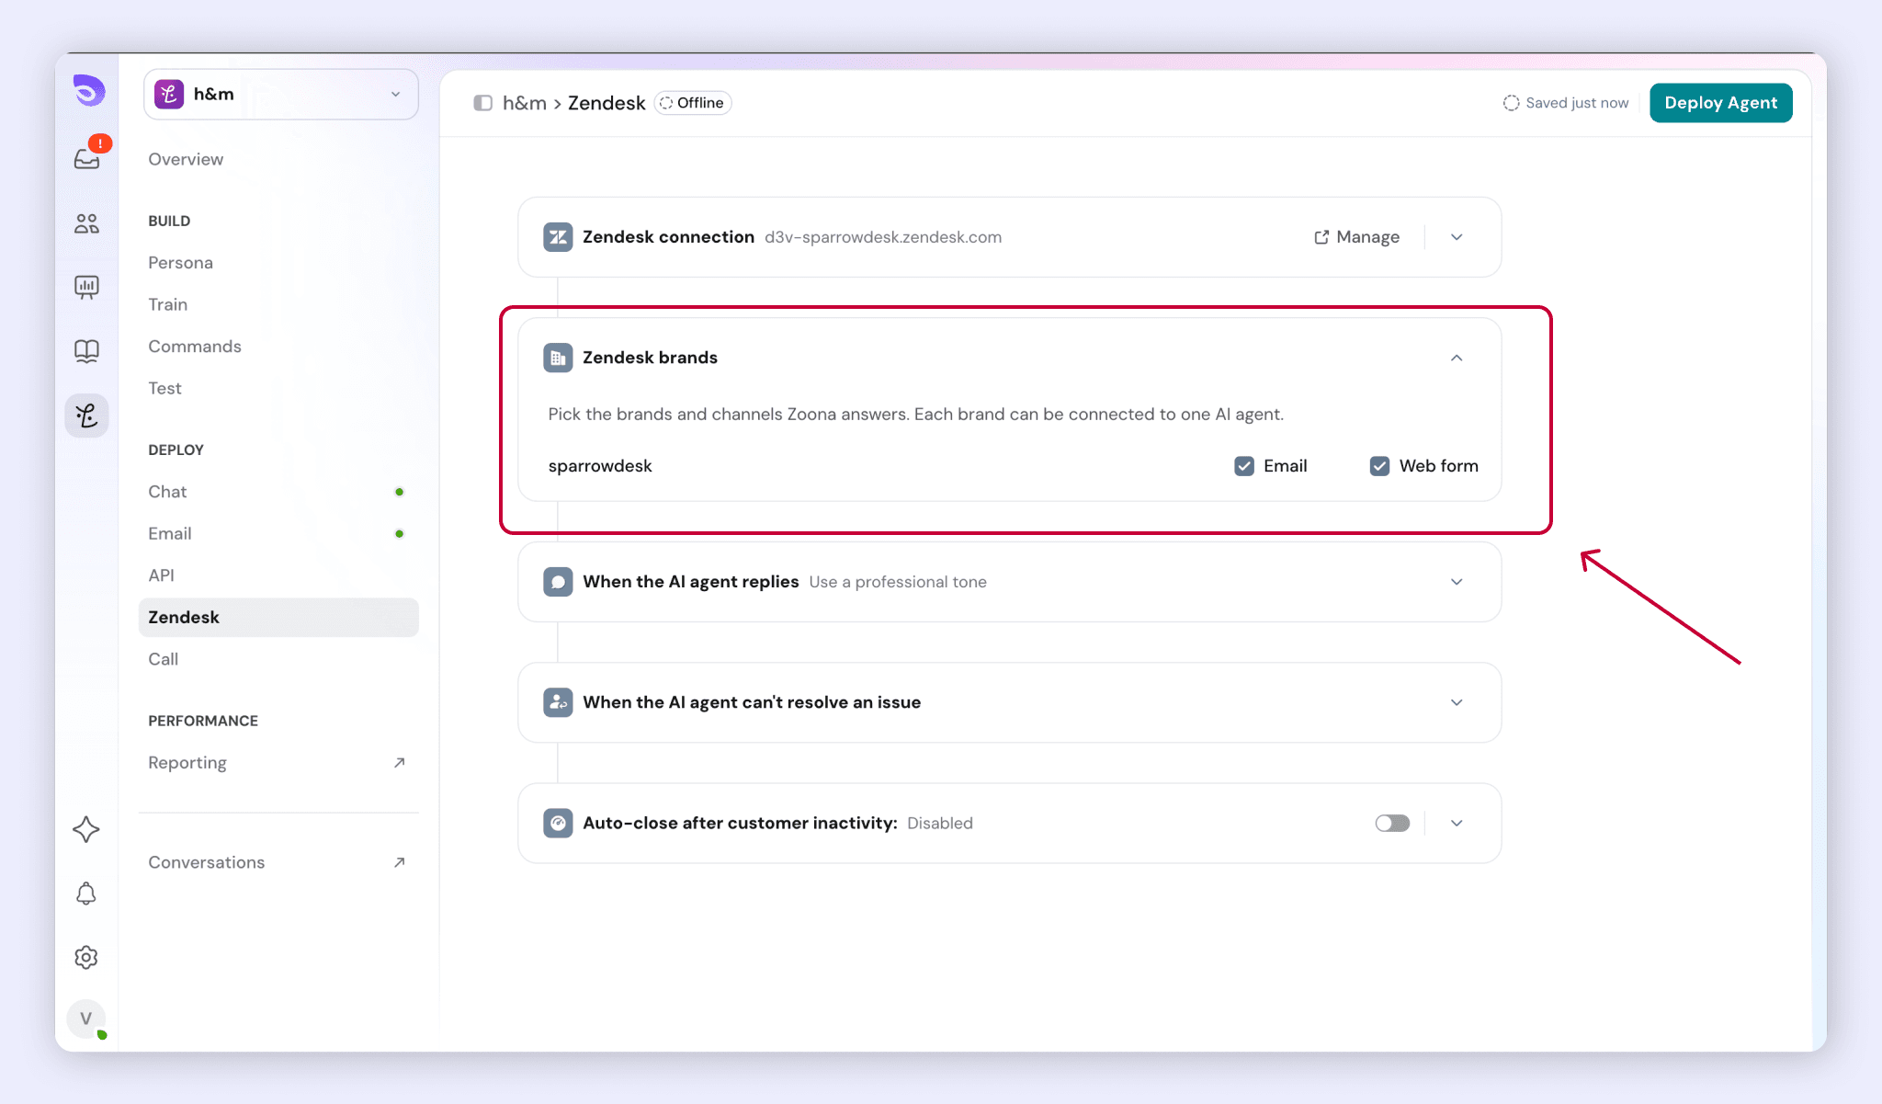Click the Zendesk connection logo icon
This screenshot has height=1104, width=1882.
[558, 237]
